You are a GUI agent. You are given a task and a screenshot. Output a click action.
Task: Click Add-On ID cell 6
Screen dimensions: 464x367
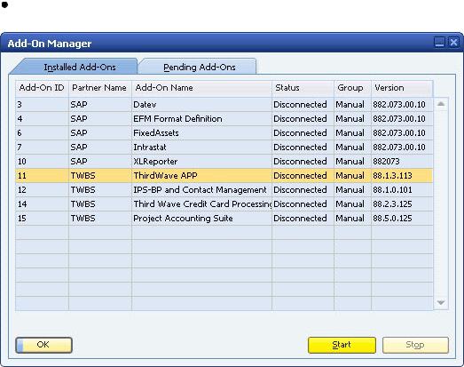(42, 132)
